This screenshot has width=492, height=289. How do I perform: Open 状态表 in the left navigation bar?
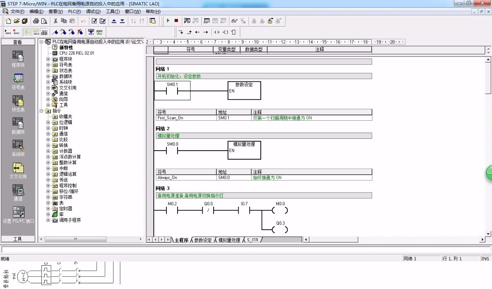point(18,104)
